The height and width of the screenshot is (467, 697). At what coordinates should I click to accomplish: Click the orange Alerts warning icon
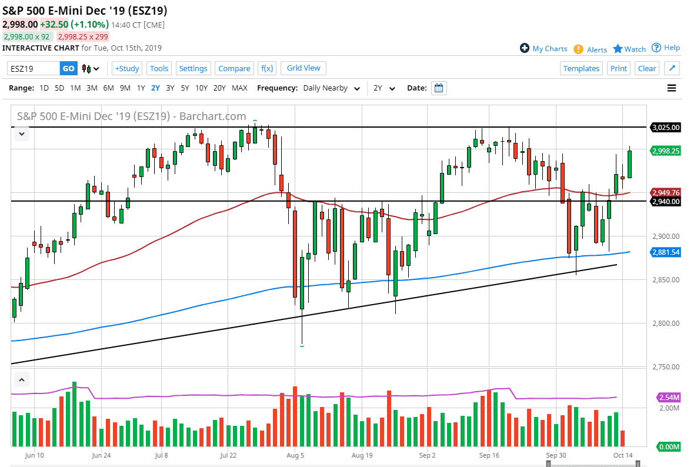[x=579, y=49]
